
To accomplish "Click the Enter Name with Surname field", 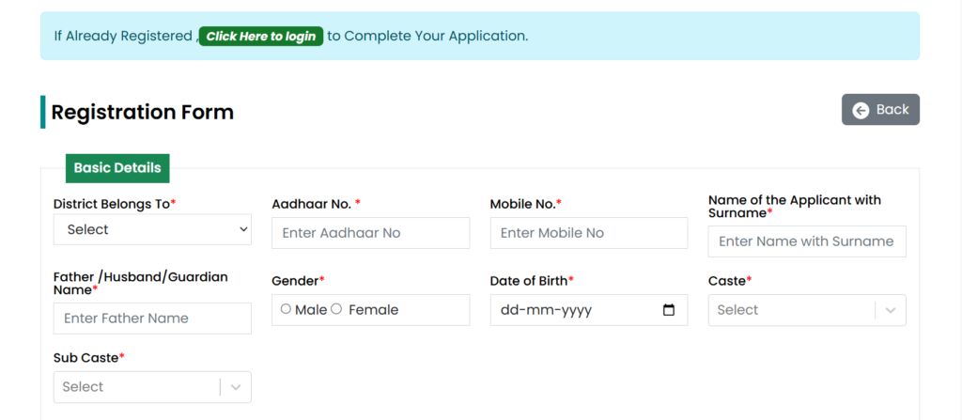I will click(x=807, y=241).
